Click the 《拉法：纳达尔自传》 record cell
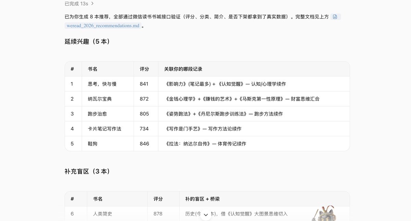 tap(206, 144)
